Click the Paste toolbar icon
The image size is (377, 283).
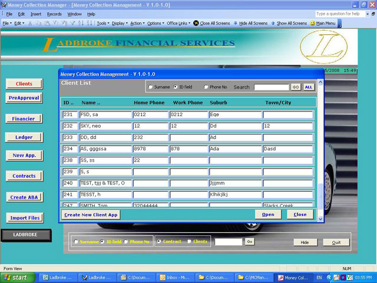point(47,24)
